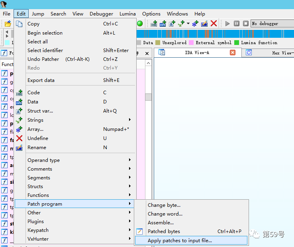
Task: Choose Select identifier menu entry
Action: click(x=75, y=51)
